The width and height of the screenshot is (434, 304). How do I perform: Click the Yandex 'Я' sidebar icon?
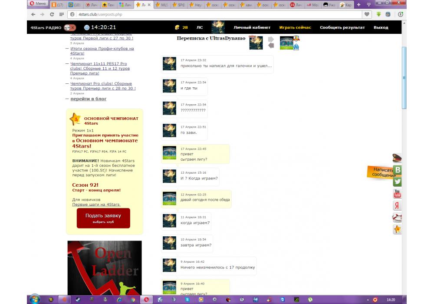tap(397, 206)
